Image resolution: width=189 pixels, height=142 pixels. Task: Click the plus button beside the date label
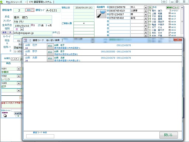click(x=17, y=59)
